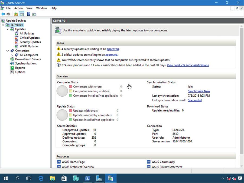244x183 pixels.
Task: Select the Downstream Servers tree item label
Action: 28,59
